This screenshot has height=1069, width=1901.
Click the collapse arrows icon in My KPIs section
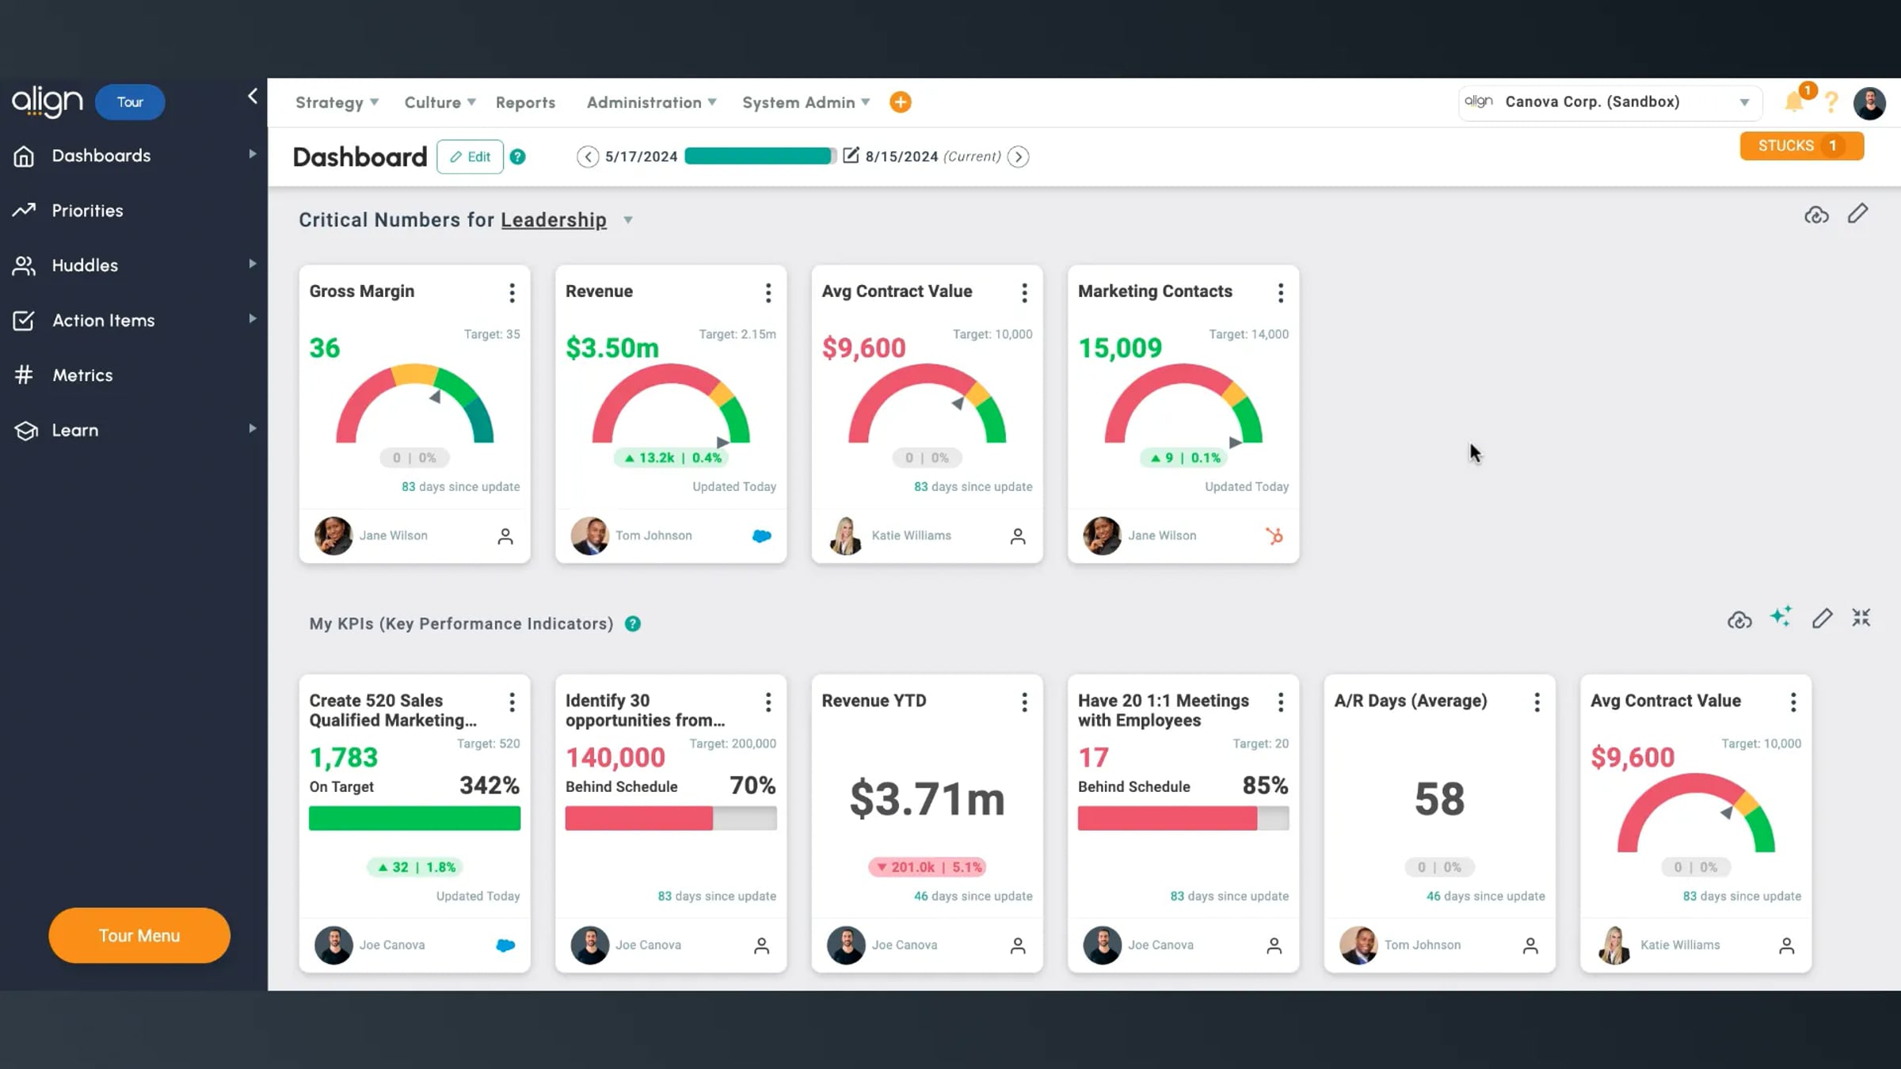pyautogui.click(x=1861, y=618)
